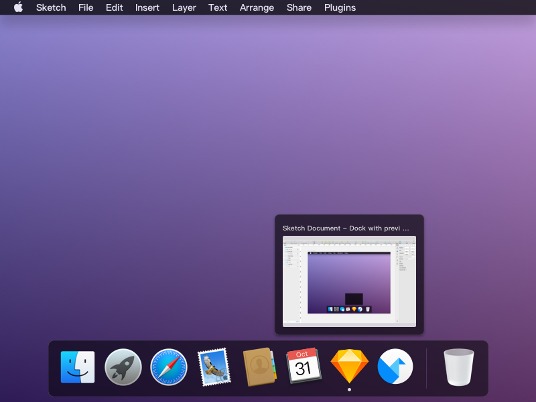Open the Sketch application menu
The width and height of the screenshot is (536, 402).
tap(51, 7)
